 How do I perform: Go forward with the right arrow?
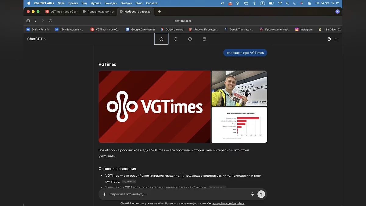[x=43, y=21]
